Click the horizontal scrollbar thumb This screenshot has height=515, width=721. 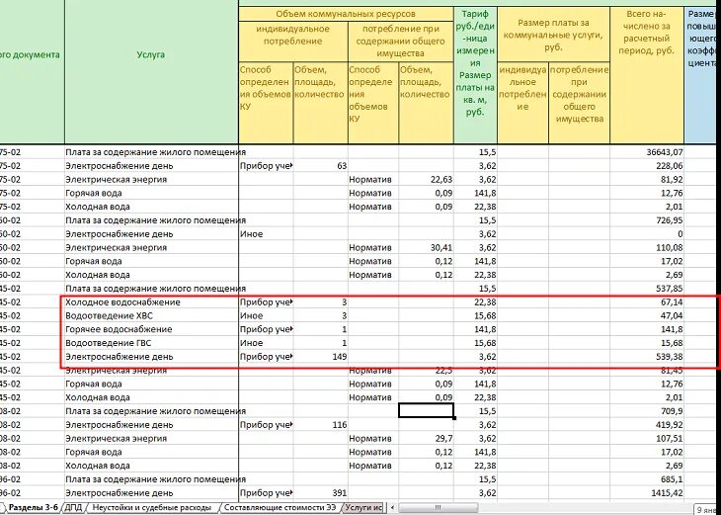coord(438,508)
